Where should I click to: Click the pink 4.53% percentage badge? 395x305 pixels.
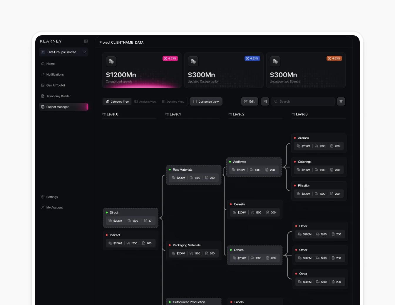170,58
